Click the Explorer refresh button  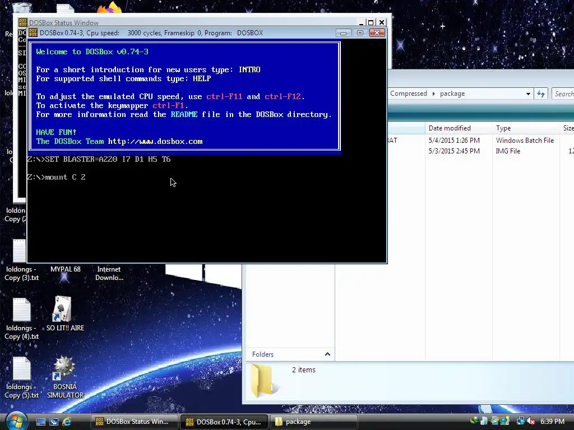(x=541, y=94)
